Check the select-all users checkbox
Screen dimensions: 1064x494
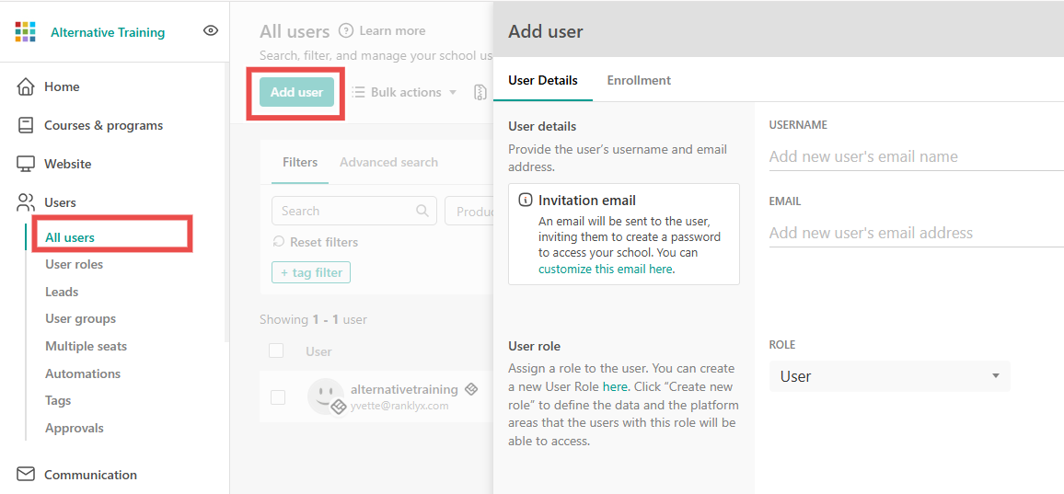[x=276, y=350]
